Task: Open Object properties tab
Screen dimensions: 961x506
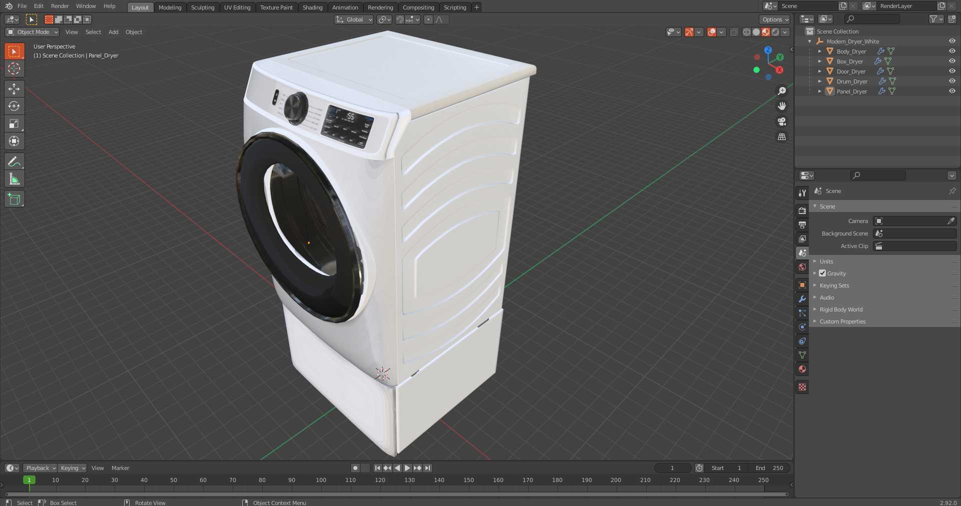Action: (802, 285)
